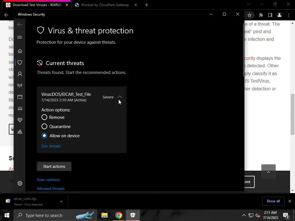Open Family options people icon in sidebar
Viewport: 295px width, 221px height.
20,132
